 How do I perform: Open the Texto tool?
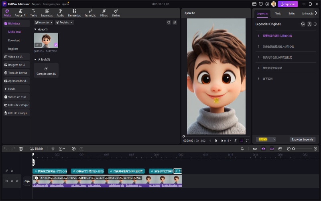(34, 13)
